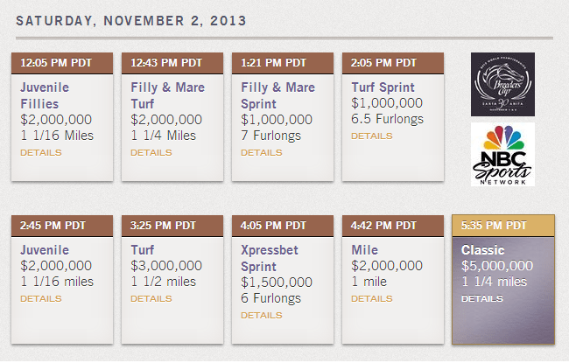Click the Breeders' Cup logo

pyautogui.click(x=502, y=84)
